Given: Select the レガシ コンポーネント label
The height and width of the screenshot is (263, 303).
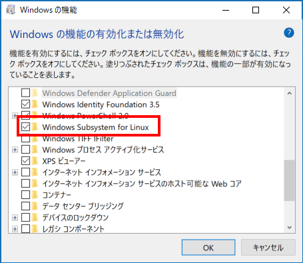Looking at the screenshot, I should (x=73, y=229).
